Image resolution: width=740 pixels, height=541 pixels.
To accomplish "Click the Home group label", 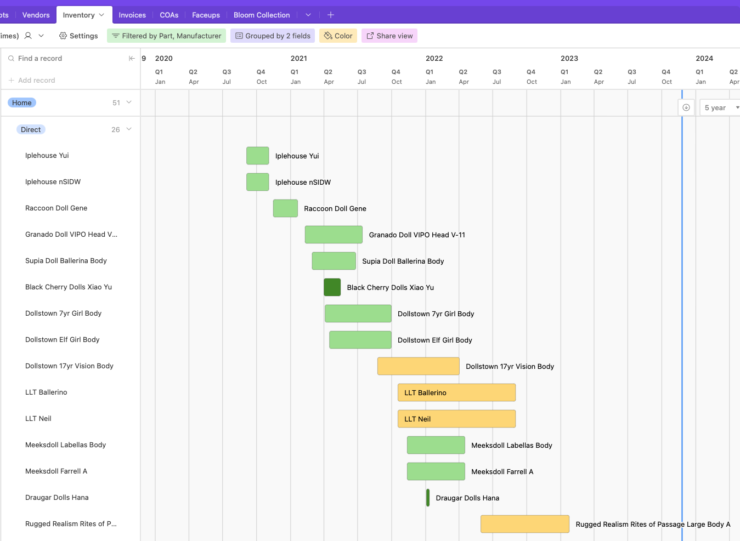I will pyautogui.click(x=22, y=102).
